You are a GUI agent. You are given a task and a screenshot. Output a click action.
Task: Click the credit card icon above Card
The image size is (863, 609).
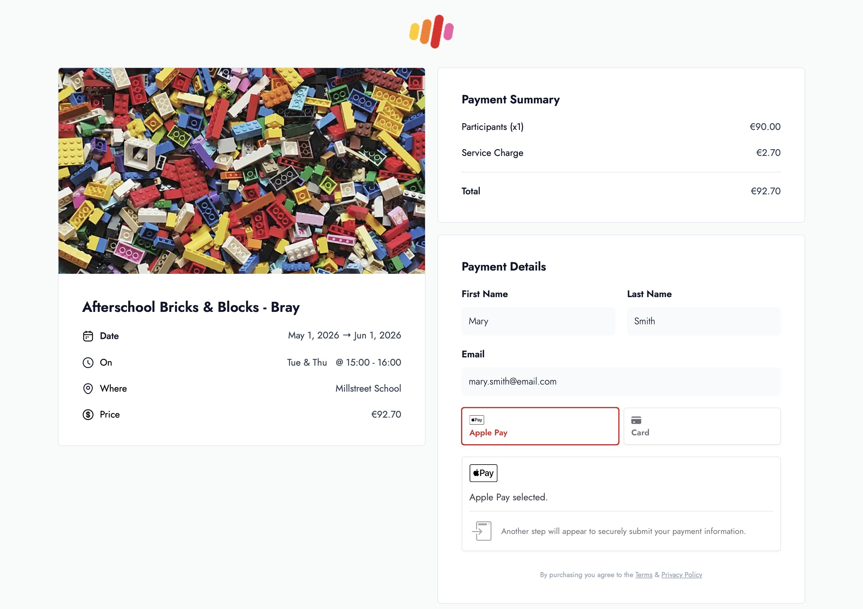coord(636,420)
